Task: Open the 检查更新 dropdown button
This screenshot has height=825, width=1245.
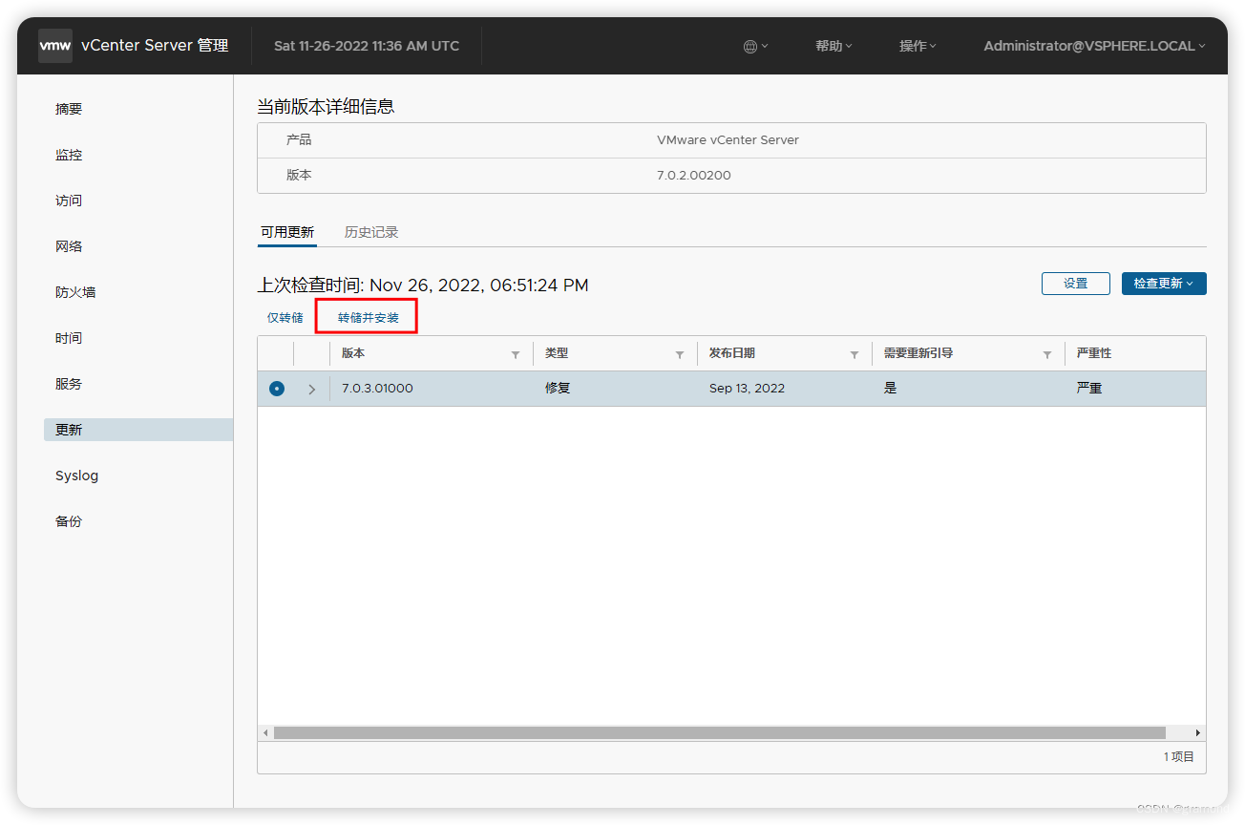Action: point(1164,284)
